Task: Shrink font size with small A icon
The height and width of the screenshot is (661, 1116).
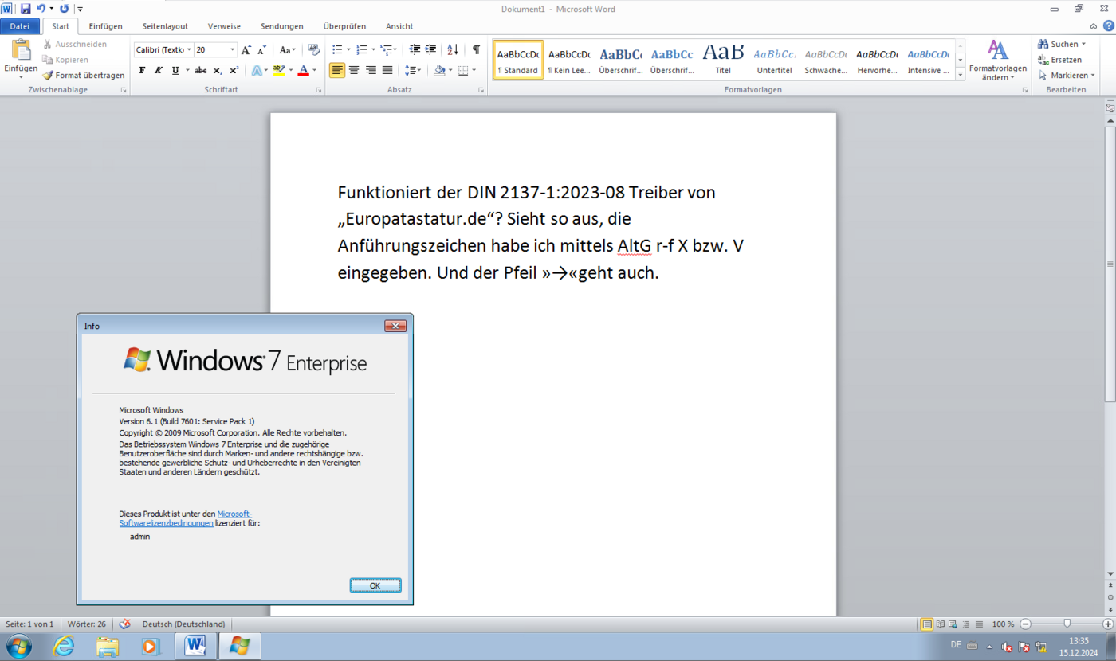Action: (x=261, y=49)
